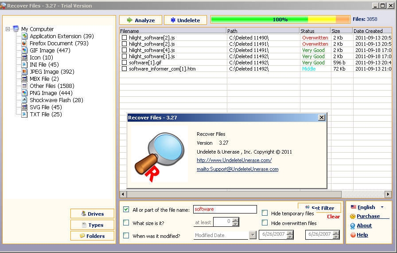Viewport: 397px width, 253px height.
Task: Select 'Firefox Document (793)' in the tree
Action: tap(59, 43)
